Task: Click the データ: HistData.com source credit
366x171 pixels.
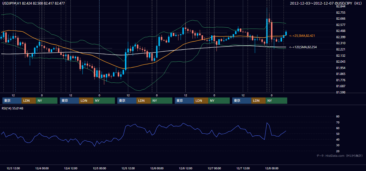Action: [340, 156]
